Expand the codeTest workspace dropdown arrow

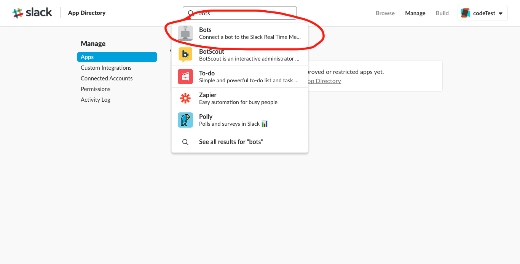[501, 13]
